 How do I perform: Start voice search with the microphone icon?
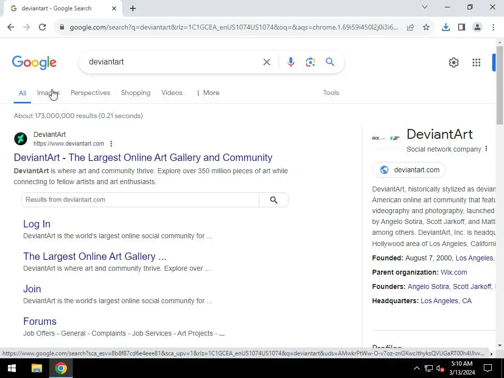[290, 62]
